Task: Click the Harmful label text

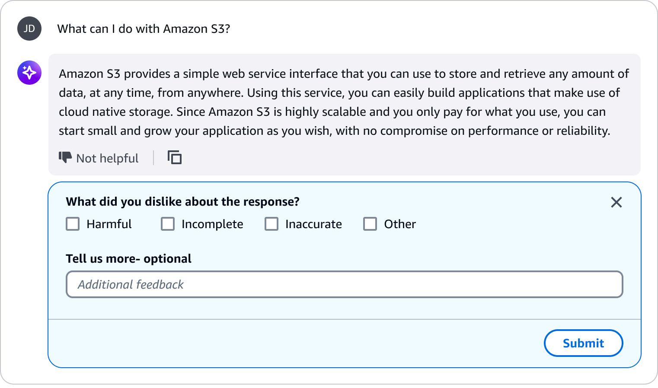Action: coord(109,224)
